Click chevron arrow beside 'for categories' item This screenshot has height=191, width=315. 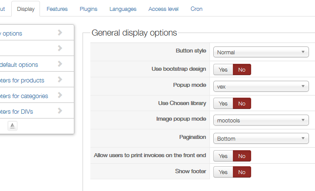(60, 95)
